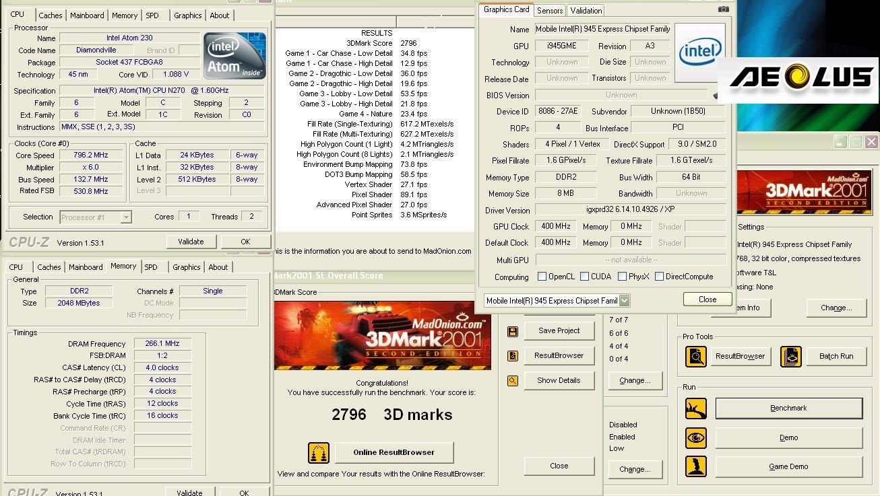Click the Game Demo button

click(x=789, y=466)
